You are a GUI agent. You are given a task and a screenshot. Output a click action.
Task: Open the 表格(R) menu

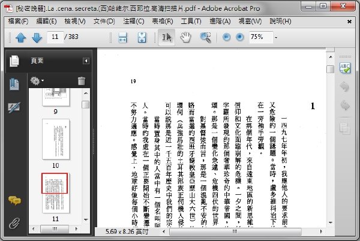(163, 22)
